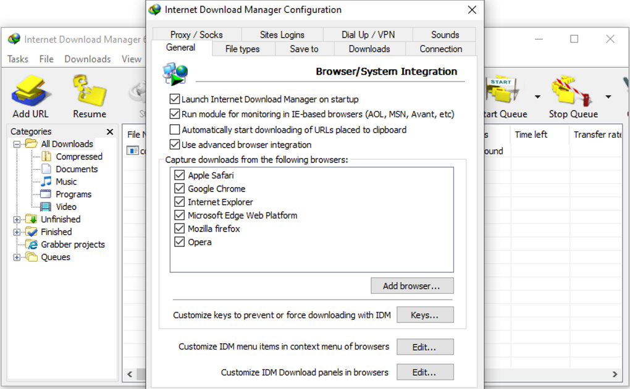This screenshot has height=389, width=630.
Task: Open the Tasks menu
Action: pyautogui.click(x=18, y=59)
